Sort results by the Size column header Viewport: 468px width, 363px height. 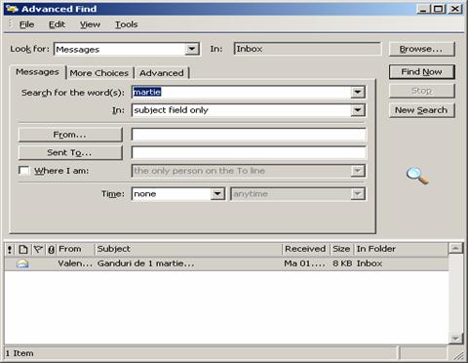(341, 250)
